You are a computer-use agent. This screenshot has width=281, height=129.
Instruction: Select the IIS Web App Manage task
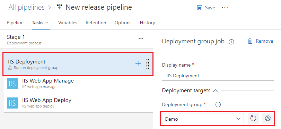[78, 84]
